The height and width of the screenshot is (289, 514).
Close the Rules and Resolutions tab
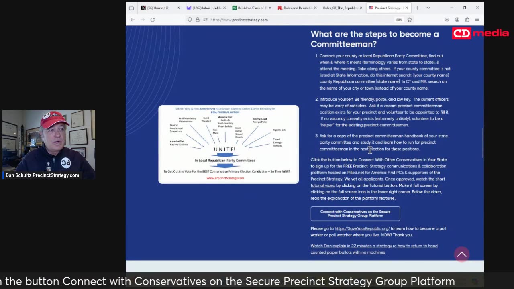pyautogui.click(x=316, y=8)
